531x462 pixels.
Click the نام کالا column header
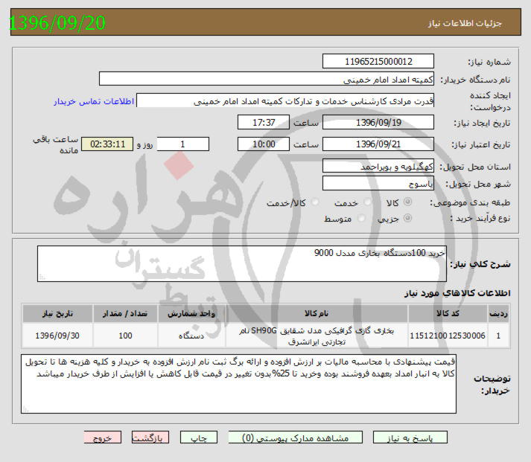[317, 313]
